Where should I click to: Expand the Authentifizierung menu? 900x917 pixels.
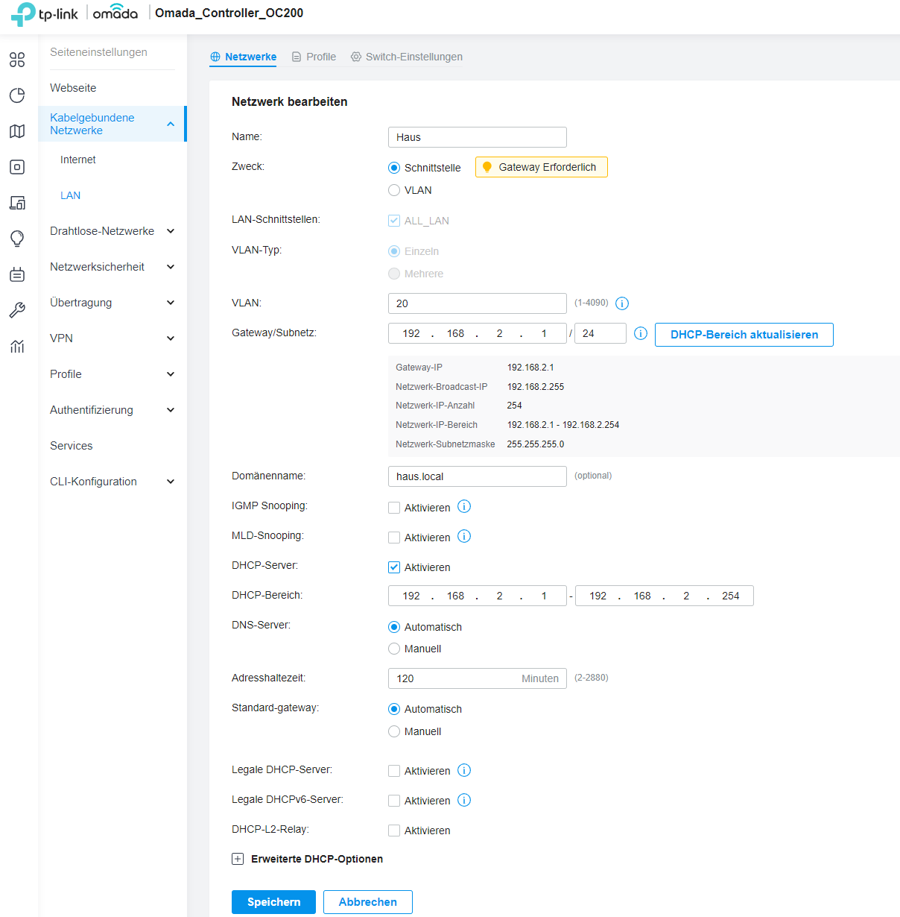point(171,410)
